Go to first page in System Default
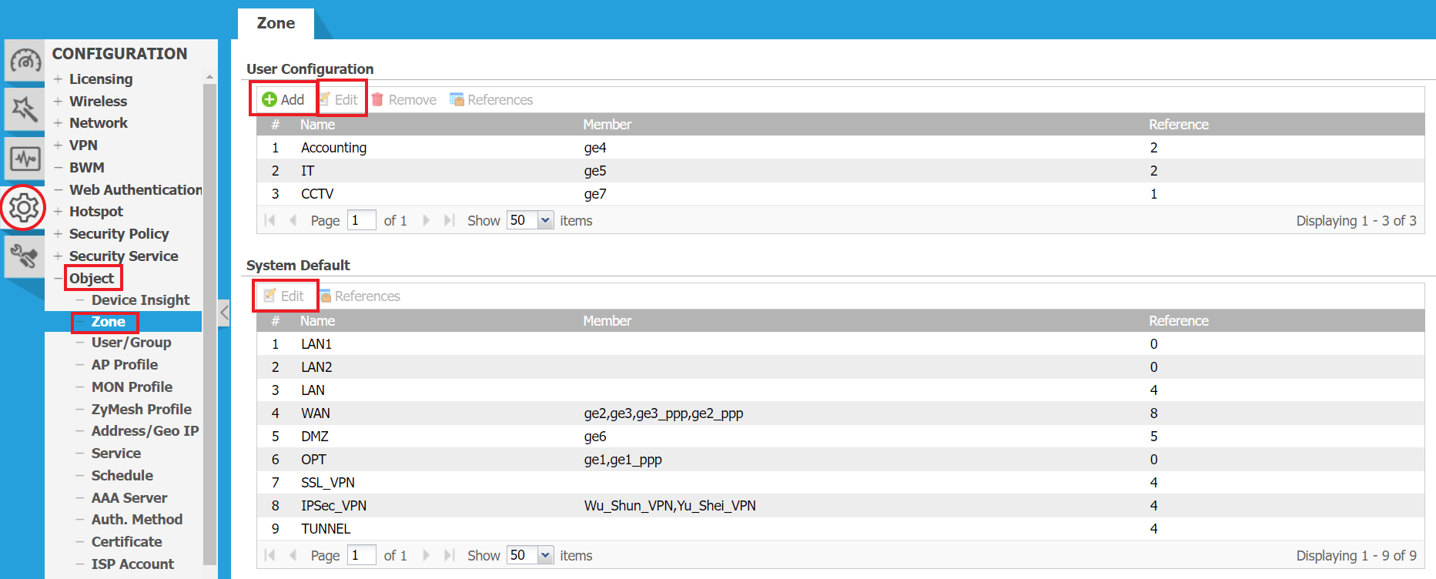Viewport: 1436px width, 579px height. pos(269,555)
